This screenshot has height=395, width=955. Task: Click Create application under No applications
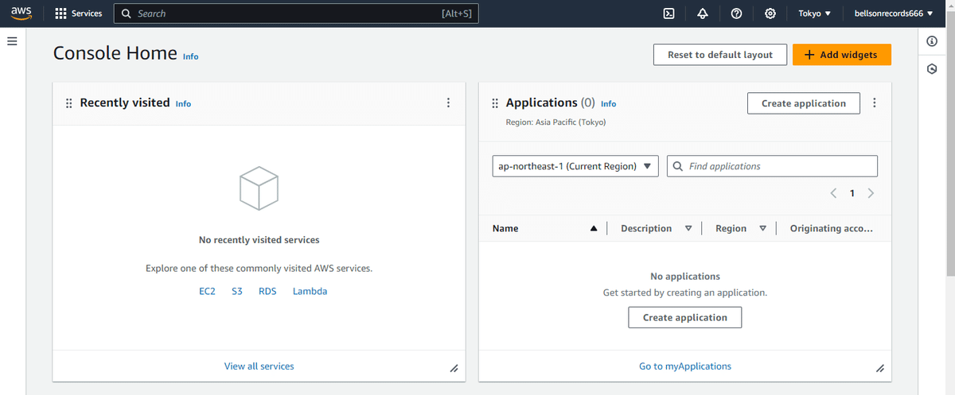coord(685,317)
